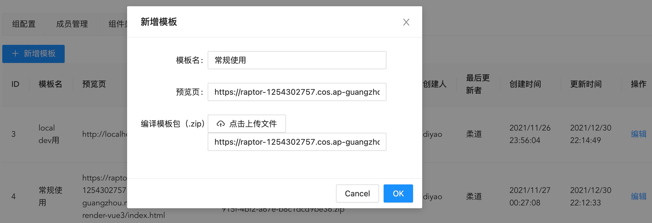652x223 pixels.
Task: Click the 更新时间 column header
Action: point(586,84)
